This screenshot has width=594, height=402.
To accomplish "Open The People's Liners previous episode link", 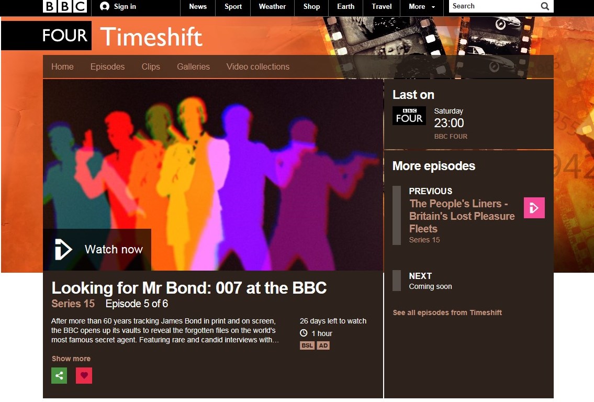I will click(462, 216).
